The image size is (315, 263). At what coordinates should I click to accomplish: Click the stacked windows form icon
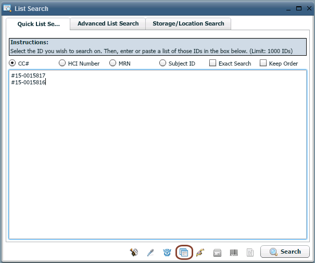pos(184,253)
